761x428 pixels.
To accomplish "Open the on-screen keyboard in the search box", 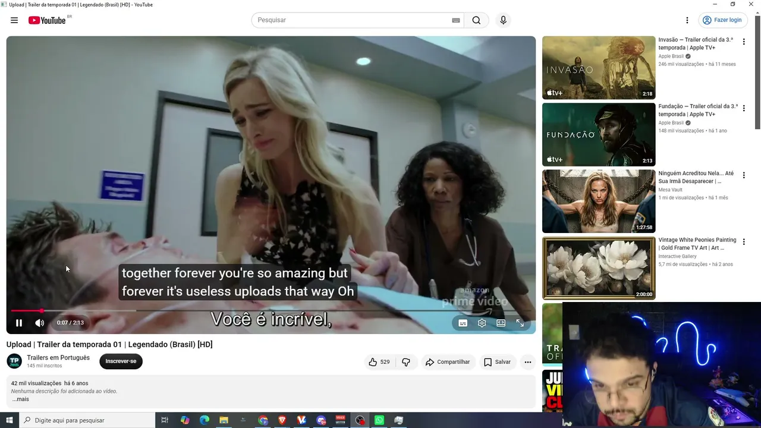I will 456,20.
